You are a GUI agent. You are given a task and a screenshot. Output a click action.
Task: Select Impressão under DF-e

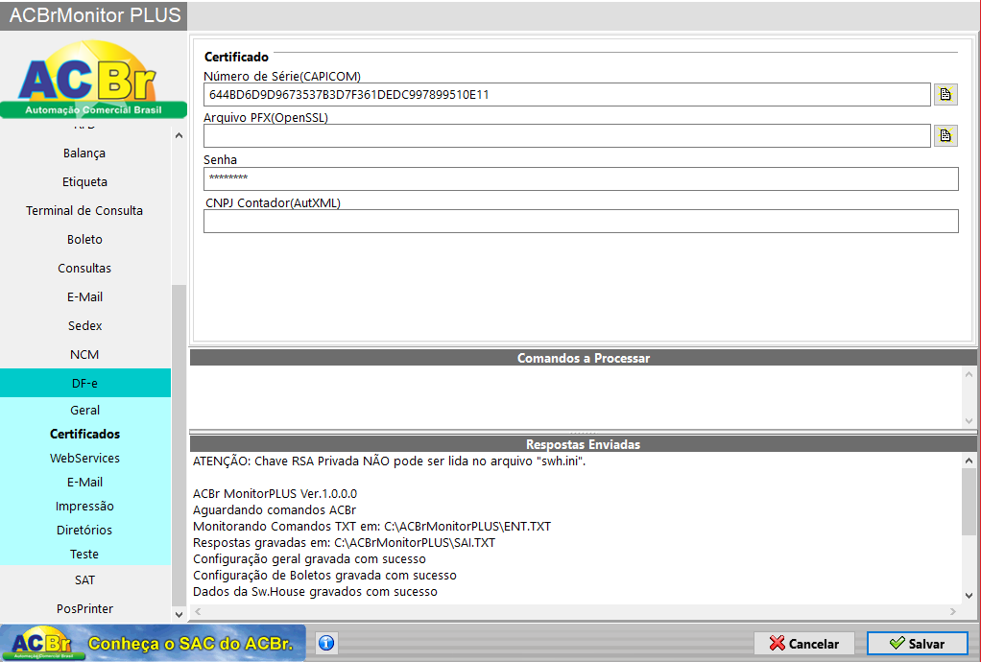click(x=84, y=507)
